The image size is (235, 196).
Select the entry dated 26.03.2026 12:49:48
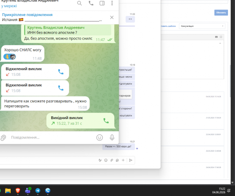[193, 154]
